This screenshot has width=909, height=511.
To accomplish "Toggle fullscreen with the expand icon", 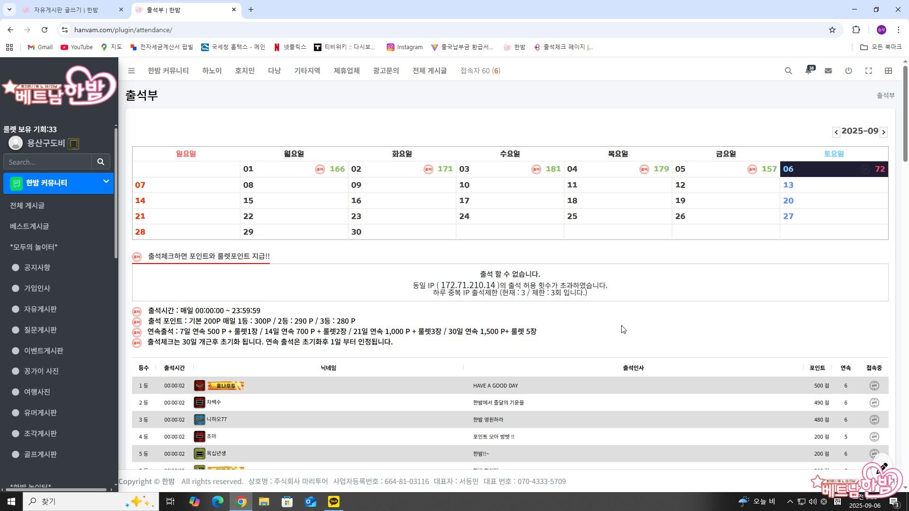I will [x=868, y=71].
